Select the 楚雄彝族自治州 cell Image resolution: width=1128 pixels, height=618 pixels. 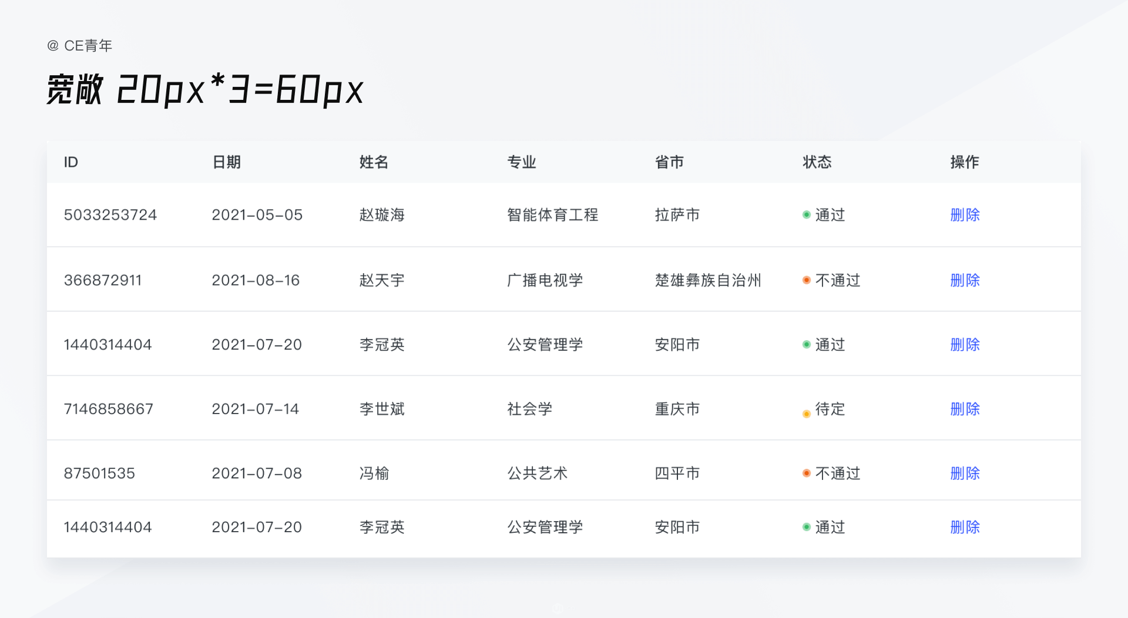click(x=708, y=280)
